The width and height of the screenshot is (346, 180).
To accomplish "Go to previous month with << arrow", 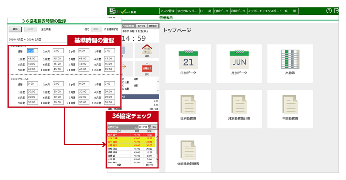I will point(136,127).
